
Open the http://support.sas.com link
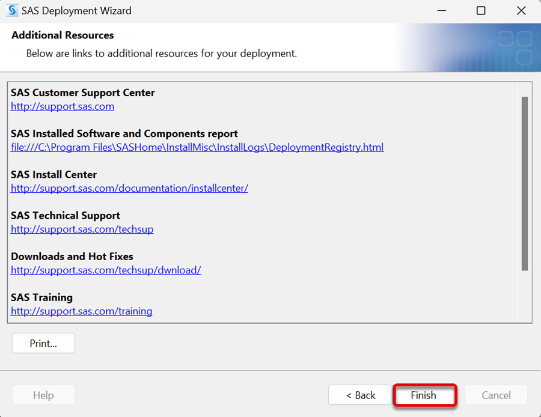63,106
